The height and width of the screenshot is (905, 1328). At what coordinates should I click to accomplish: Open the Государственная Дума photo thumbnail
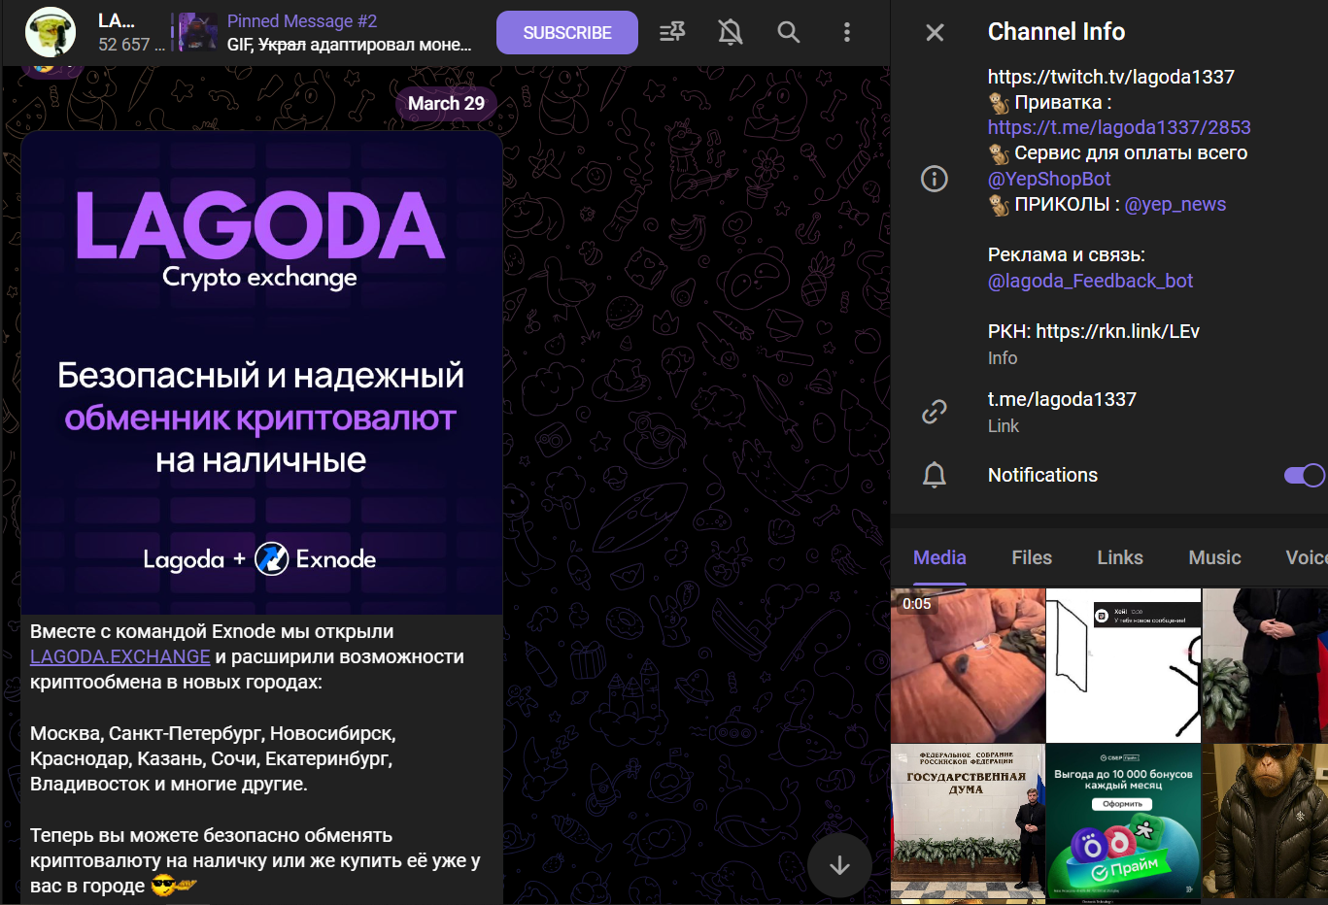968,821
